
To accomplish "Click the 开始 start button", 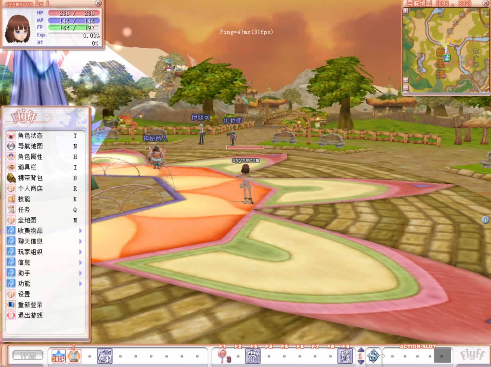I will click(x=28, y=355).
